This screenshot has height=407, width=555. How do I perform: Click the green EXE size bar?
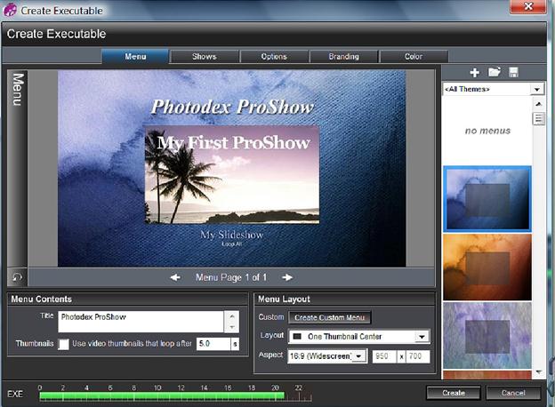(162, 396)
